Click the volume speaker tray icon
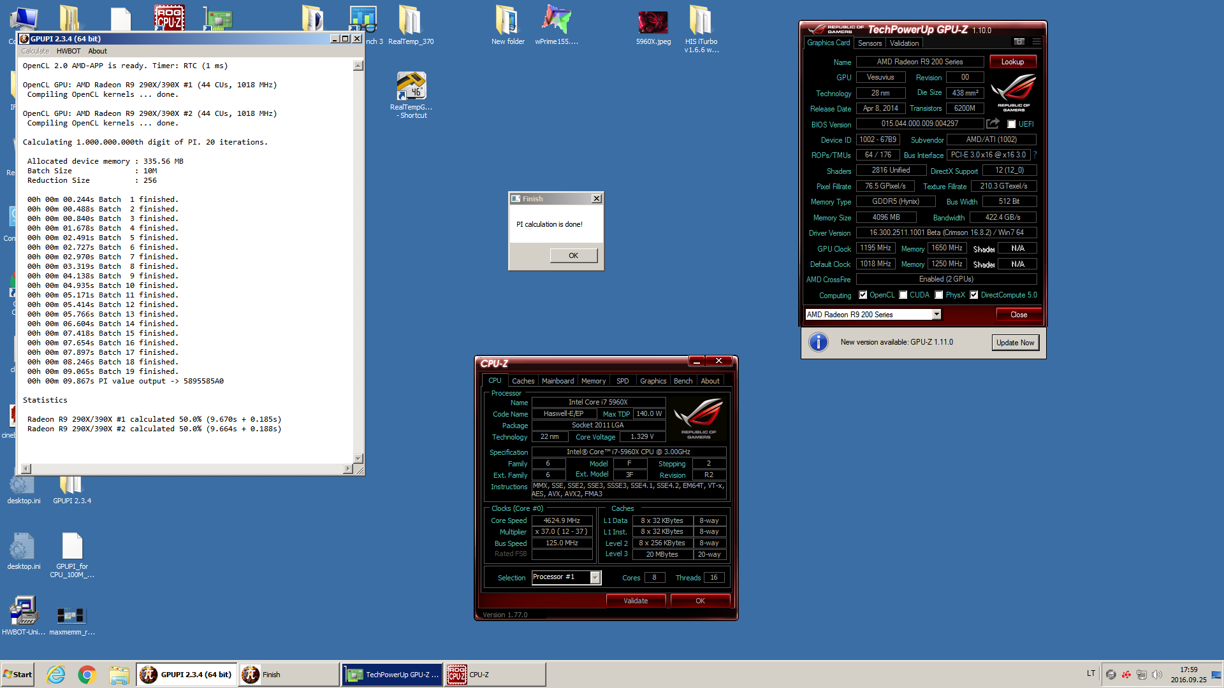 [x=1157, y=675]
